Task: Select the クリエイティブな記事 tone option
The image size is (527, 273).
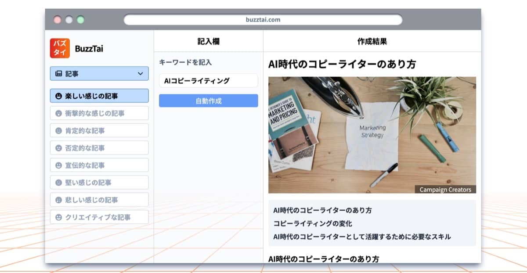Action: [99, 217]
